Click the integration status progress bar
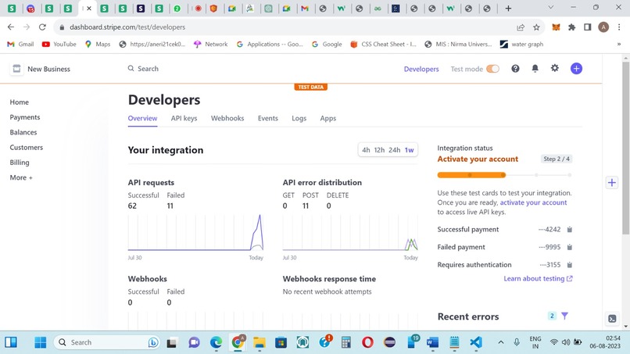630x354 pixels. [504, 175]
